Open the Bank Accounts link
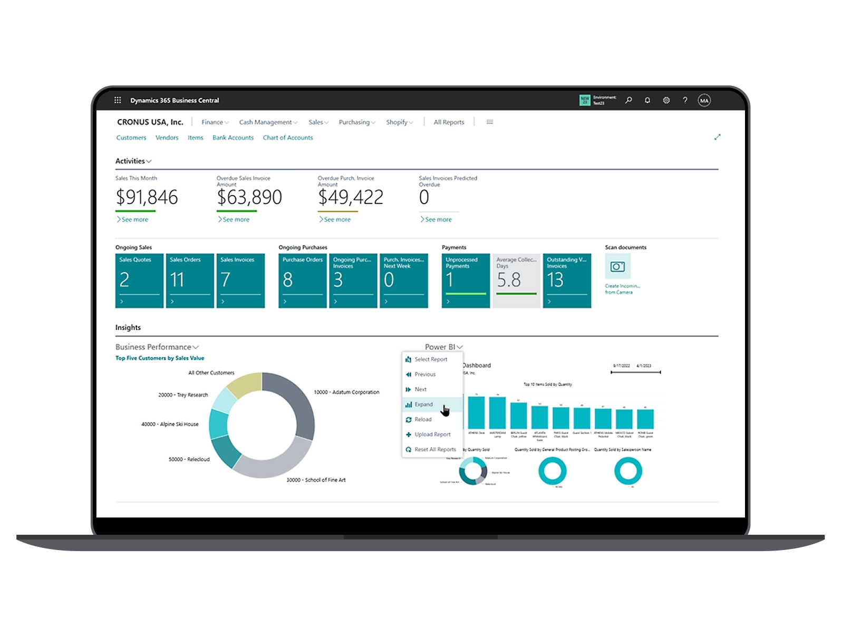Viewport: 842px width, 636px height. pyautogui.click(x=233, y=138)
